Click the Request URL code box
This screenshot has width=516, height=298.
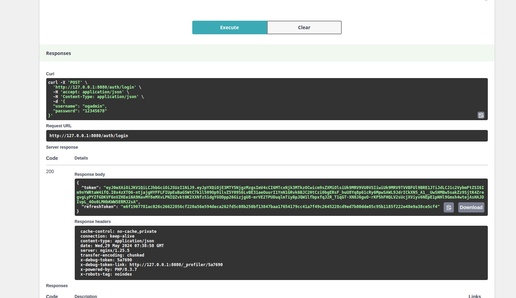tap(267, 136)
